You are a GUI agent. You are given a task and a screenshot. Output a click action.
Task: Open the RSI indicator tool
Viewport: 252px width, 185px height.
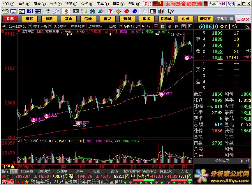tap(30, 11)
